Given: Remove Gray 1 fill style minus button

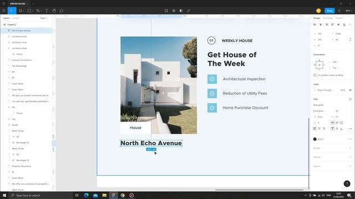Looking at the screenshot, I should pos(350,139).
